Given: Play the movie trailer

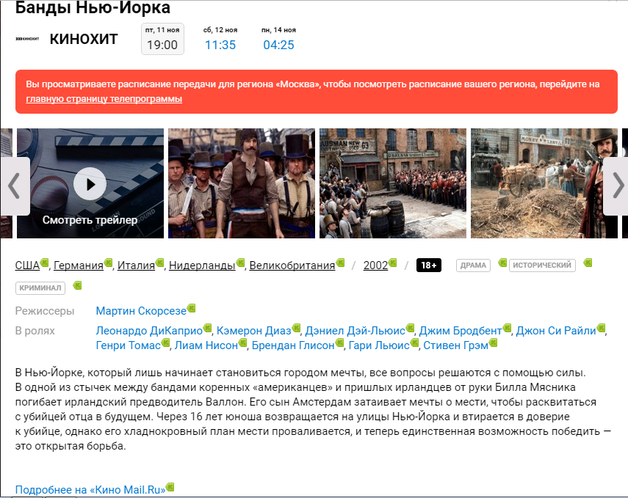Looking at the screenshot, I should [x=90, y=184].
